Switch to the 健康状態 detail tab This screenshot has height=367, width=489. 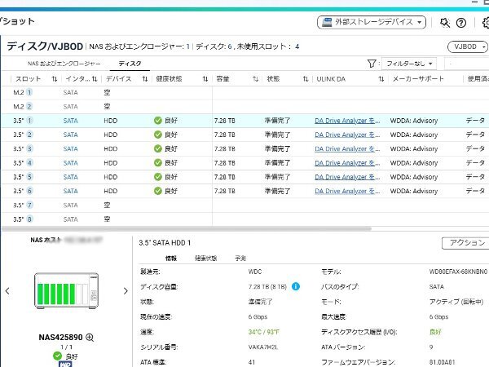pos(205,258)
